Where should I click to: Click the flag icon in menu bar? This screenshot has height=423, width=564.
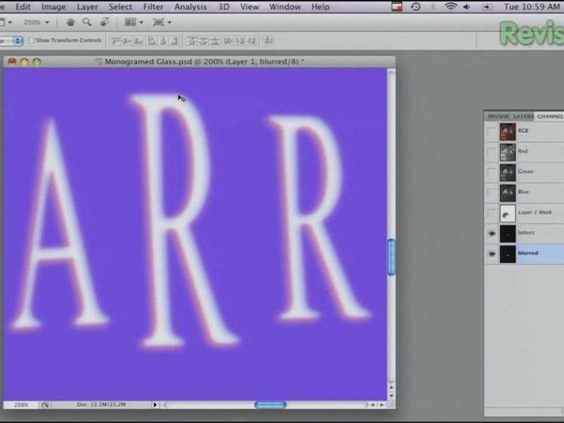pyautogui.click(x=397, y=6)
